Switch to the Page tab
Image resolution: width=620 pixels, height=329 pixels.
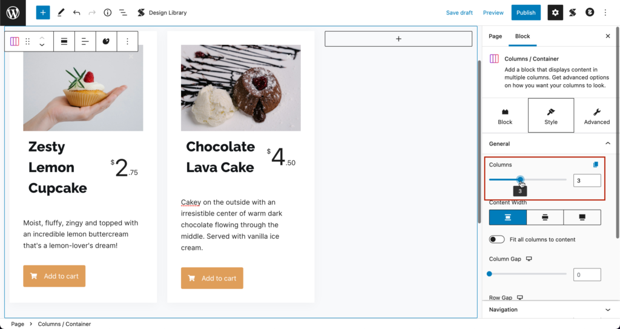[495, 36]
